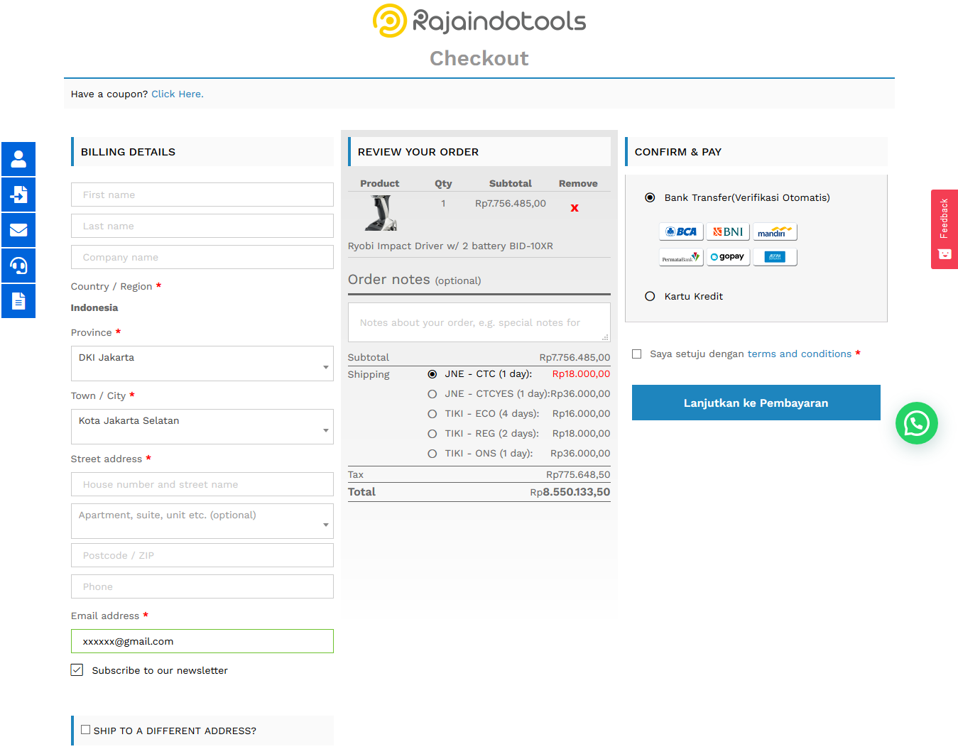Select Bank Transfer payment method
This screenshot has width=958, height=754.
650,197
